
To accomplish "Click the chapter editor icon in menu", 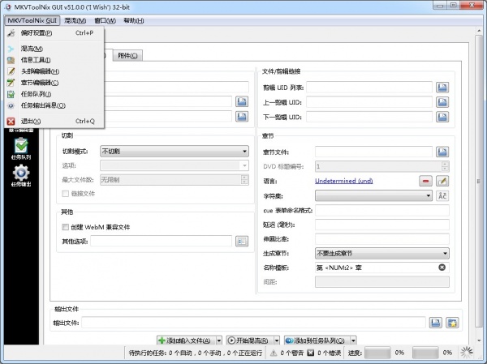I will 11,83.
